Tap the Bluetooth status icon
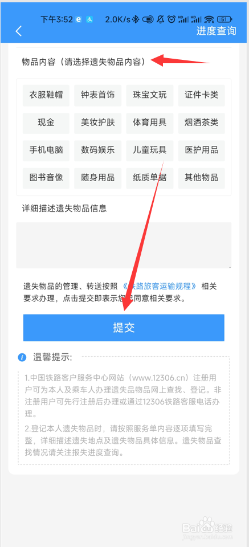 (137, 19)
